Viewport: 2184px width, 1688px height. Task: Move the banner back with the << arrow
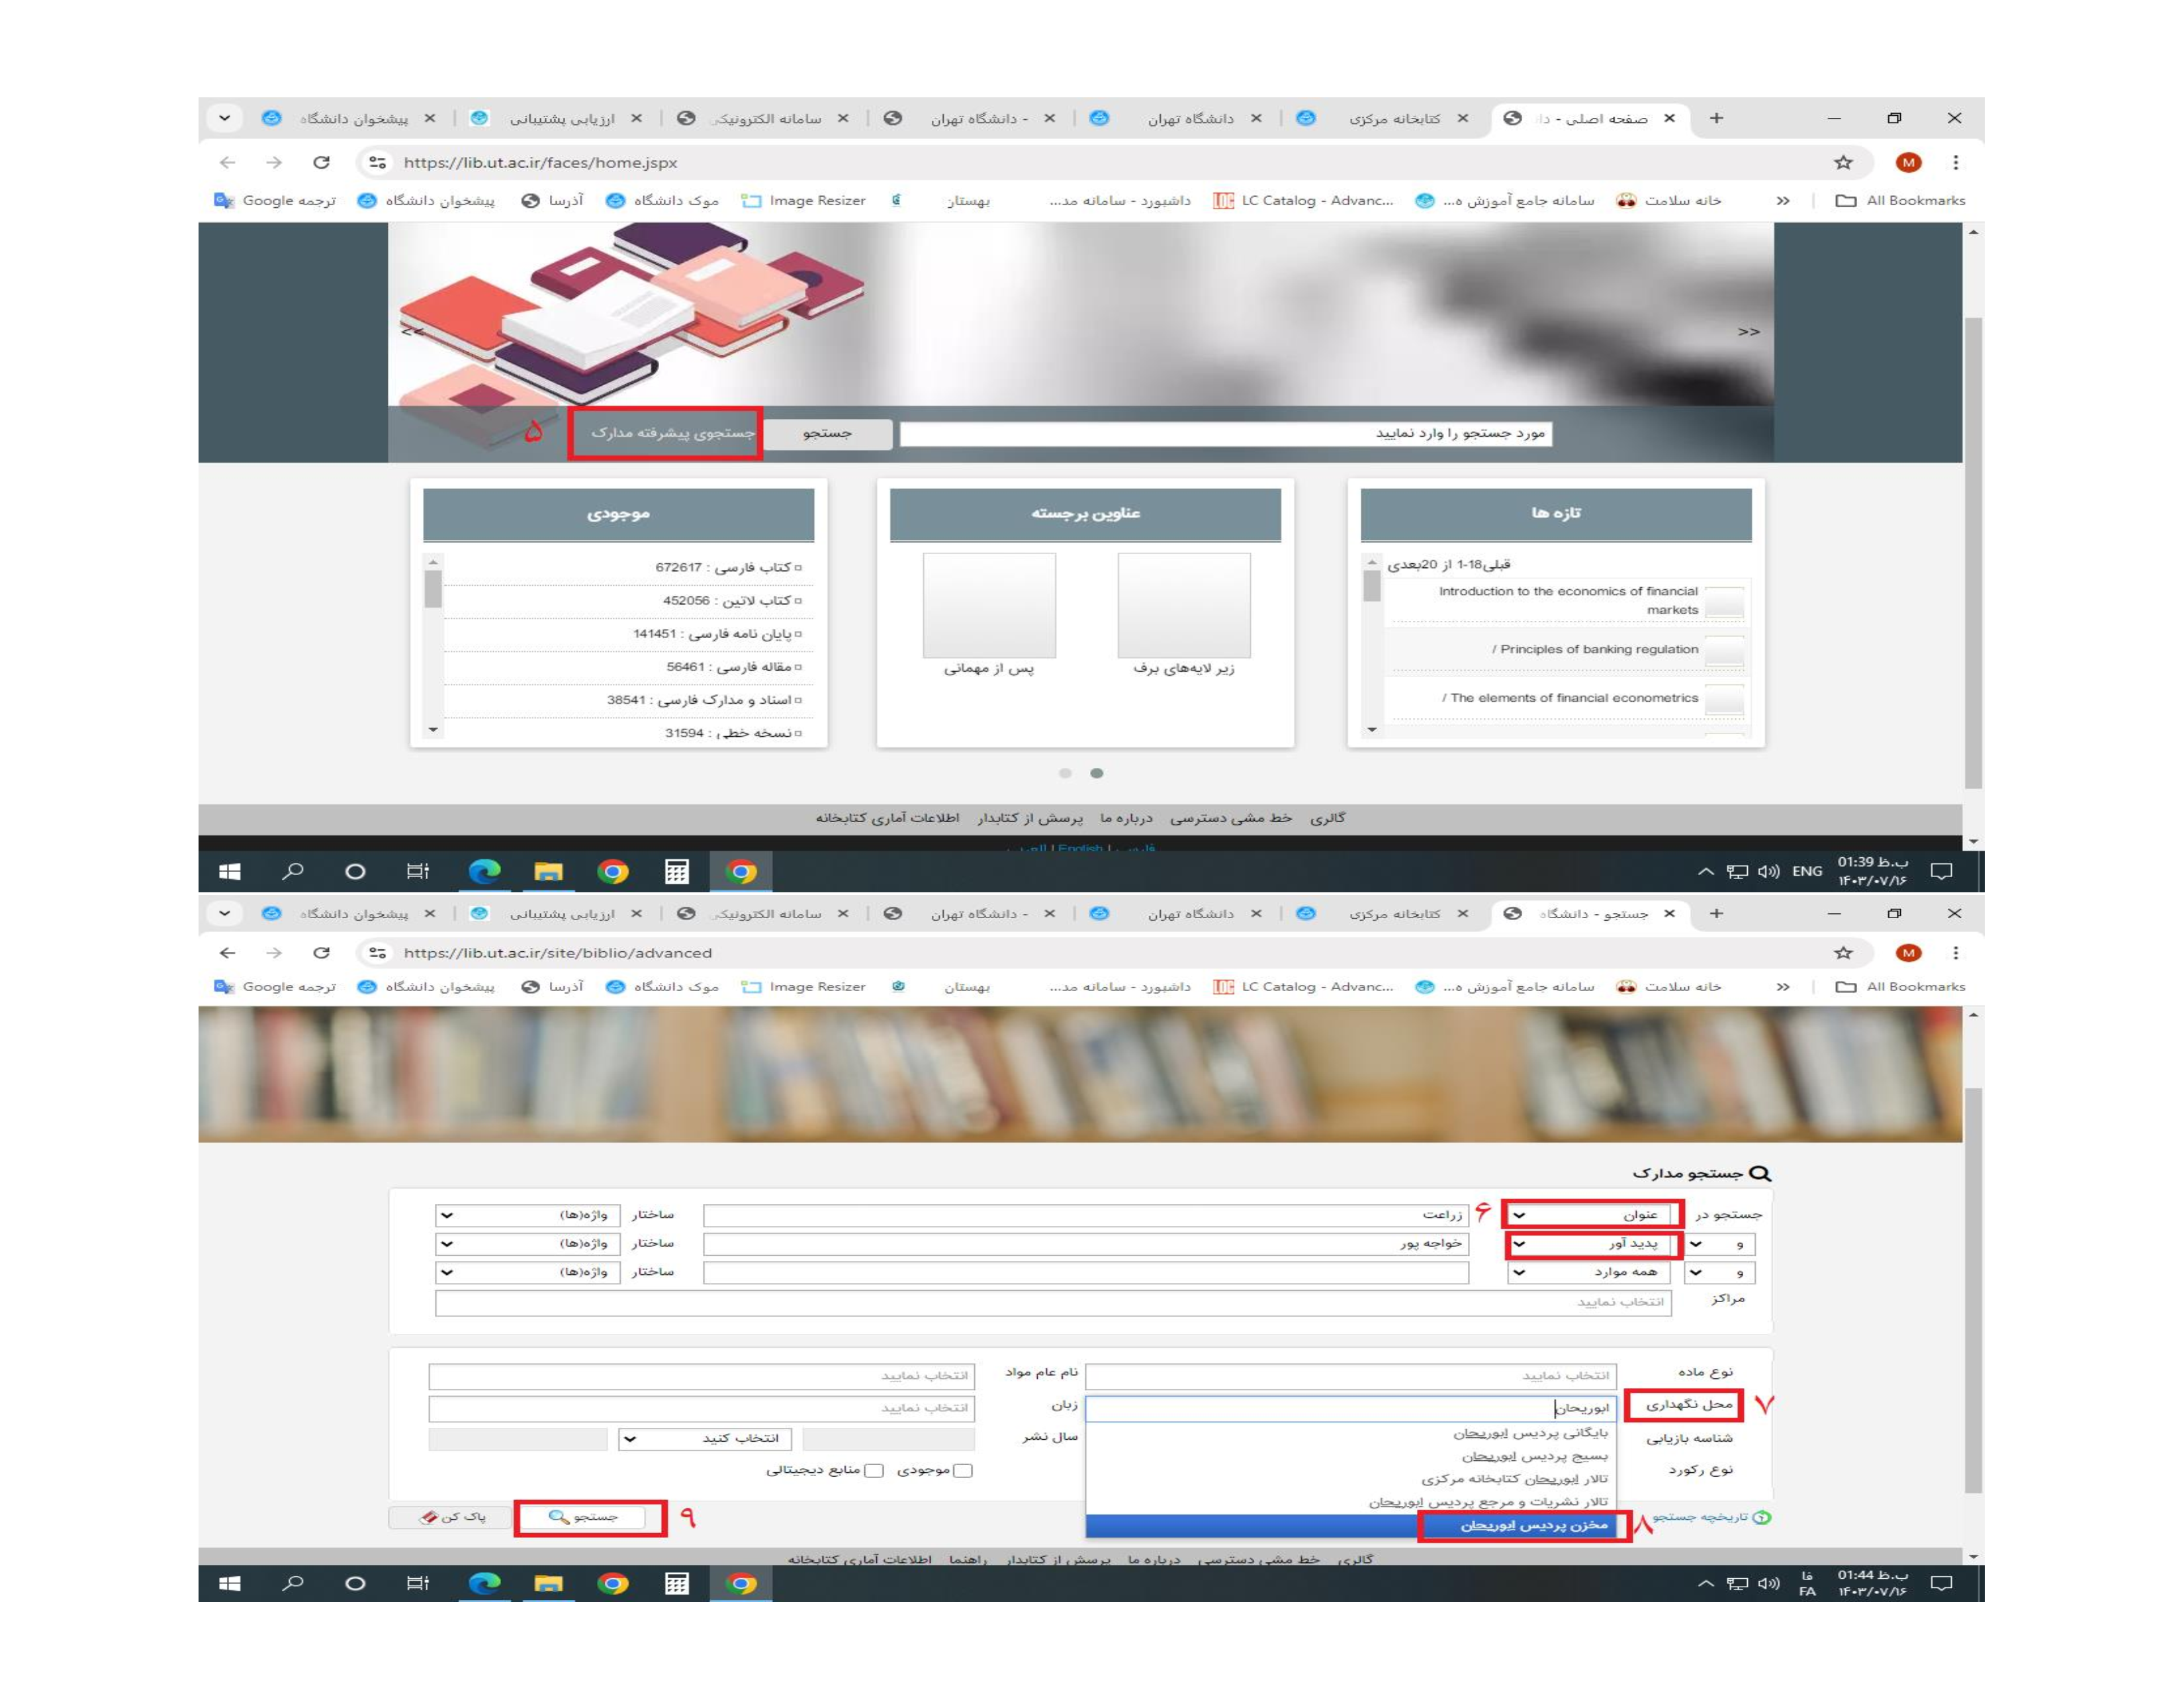(412, 331)
